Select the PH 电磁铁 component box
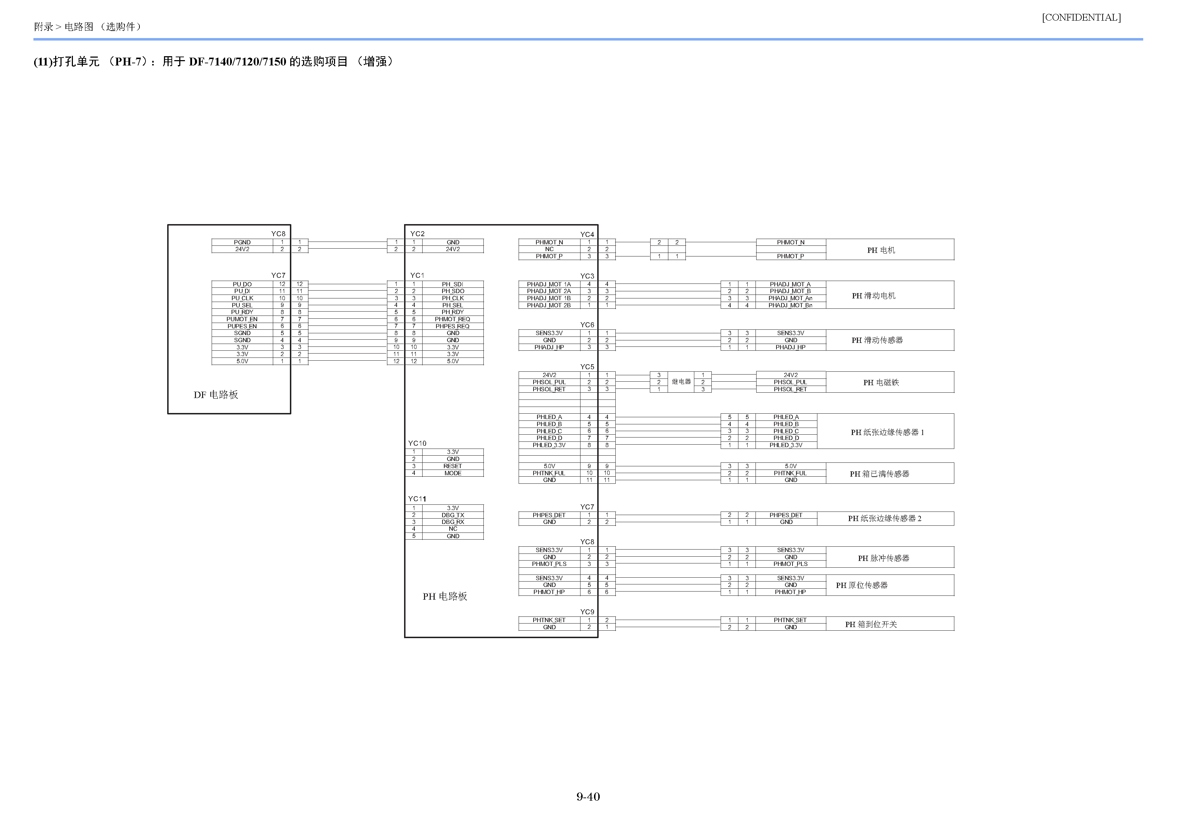1177x832 pixels. click(890, 382)
